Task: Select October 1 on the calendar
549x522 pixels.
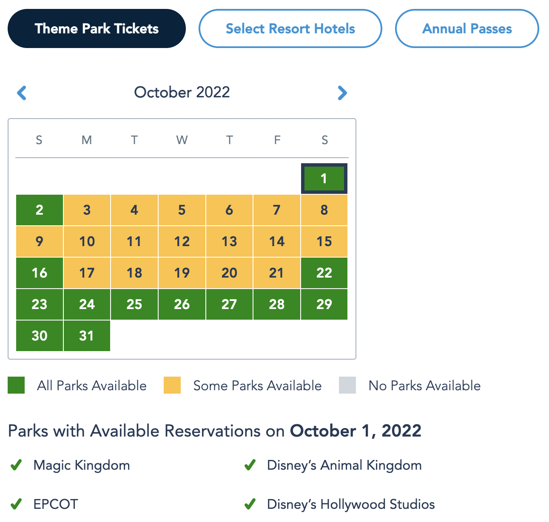Action: pyautogui.click(x=324, y=179)
